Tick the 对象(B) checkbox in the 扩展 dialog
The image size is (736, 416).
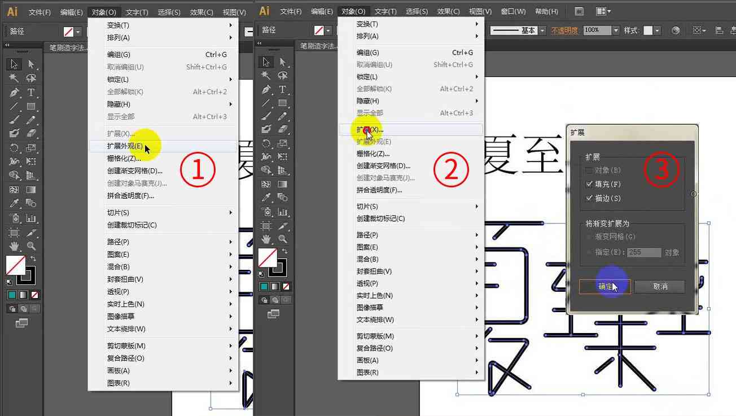(589, 170)
